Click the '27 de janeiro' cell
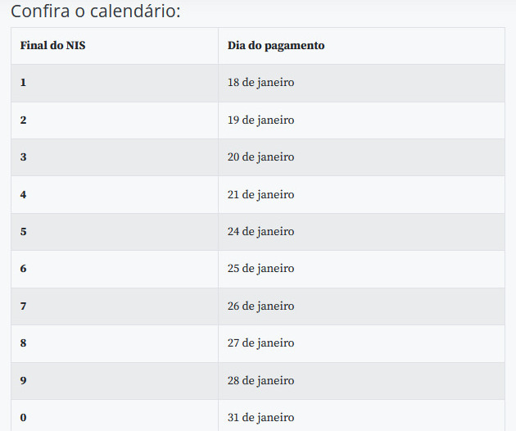This screenshot has height=431, width=516. (x=361, y=343)
